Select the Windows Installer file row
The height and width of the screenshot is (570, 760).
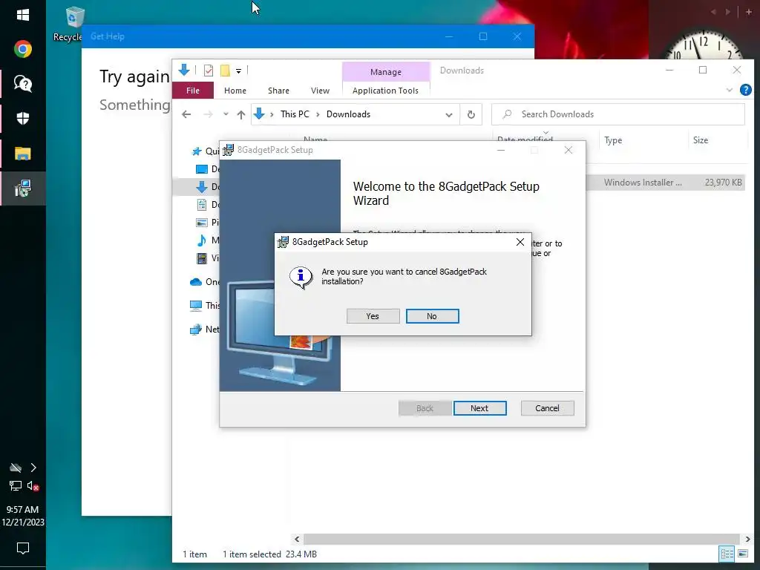tap(665, 183)
